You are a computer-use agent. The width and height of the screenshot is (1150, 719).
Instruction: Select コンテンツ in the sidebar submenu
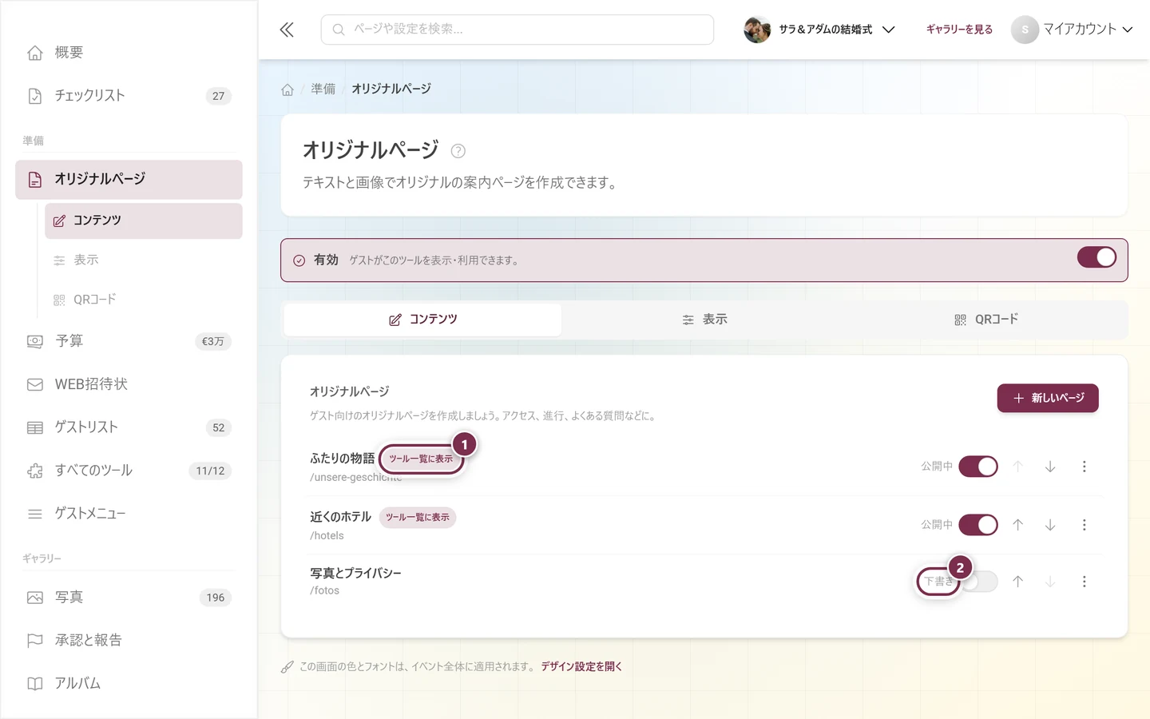pyautogui.click(x=144, y=220)
